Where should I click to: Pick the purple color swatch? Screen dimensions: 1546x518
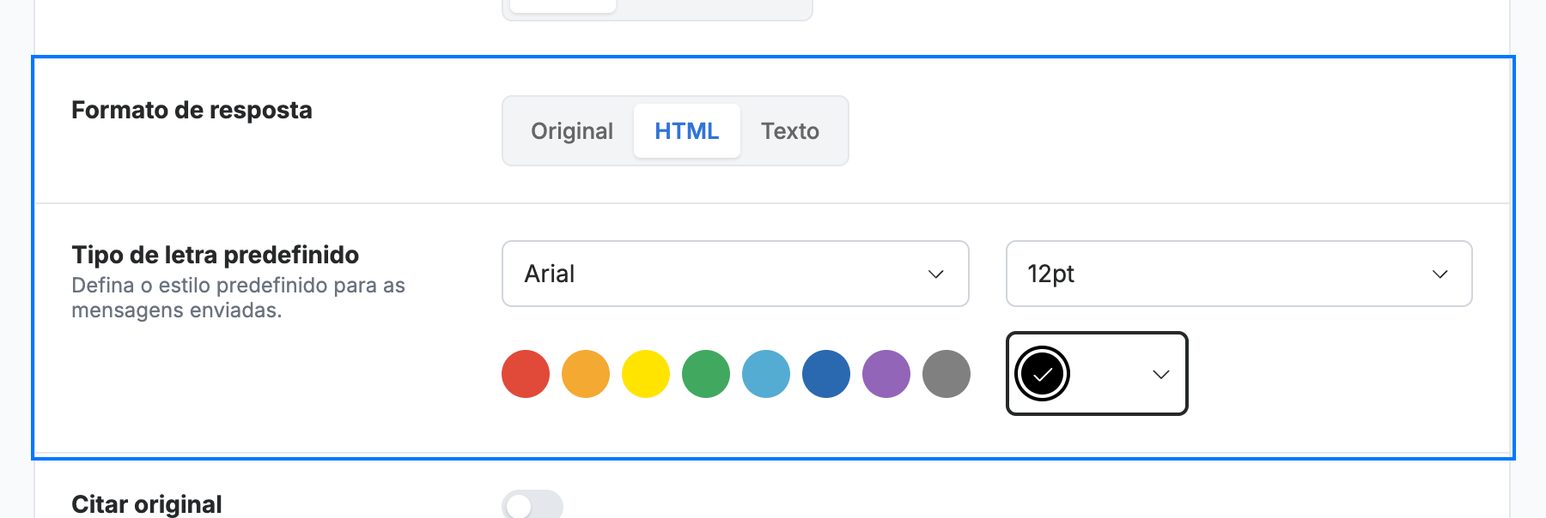tap(886, 374)
